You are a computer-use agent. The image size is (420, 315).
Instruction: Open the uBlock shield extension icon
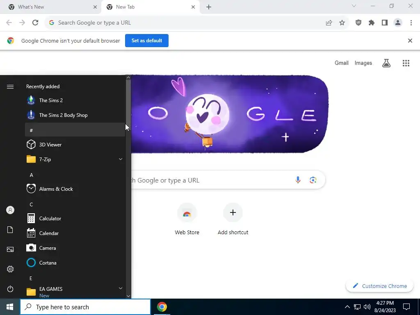point(358,23)
